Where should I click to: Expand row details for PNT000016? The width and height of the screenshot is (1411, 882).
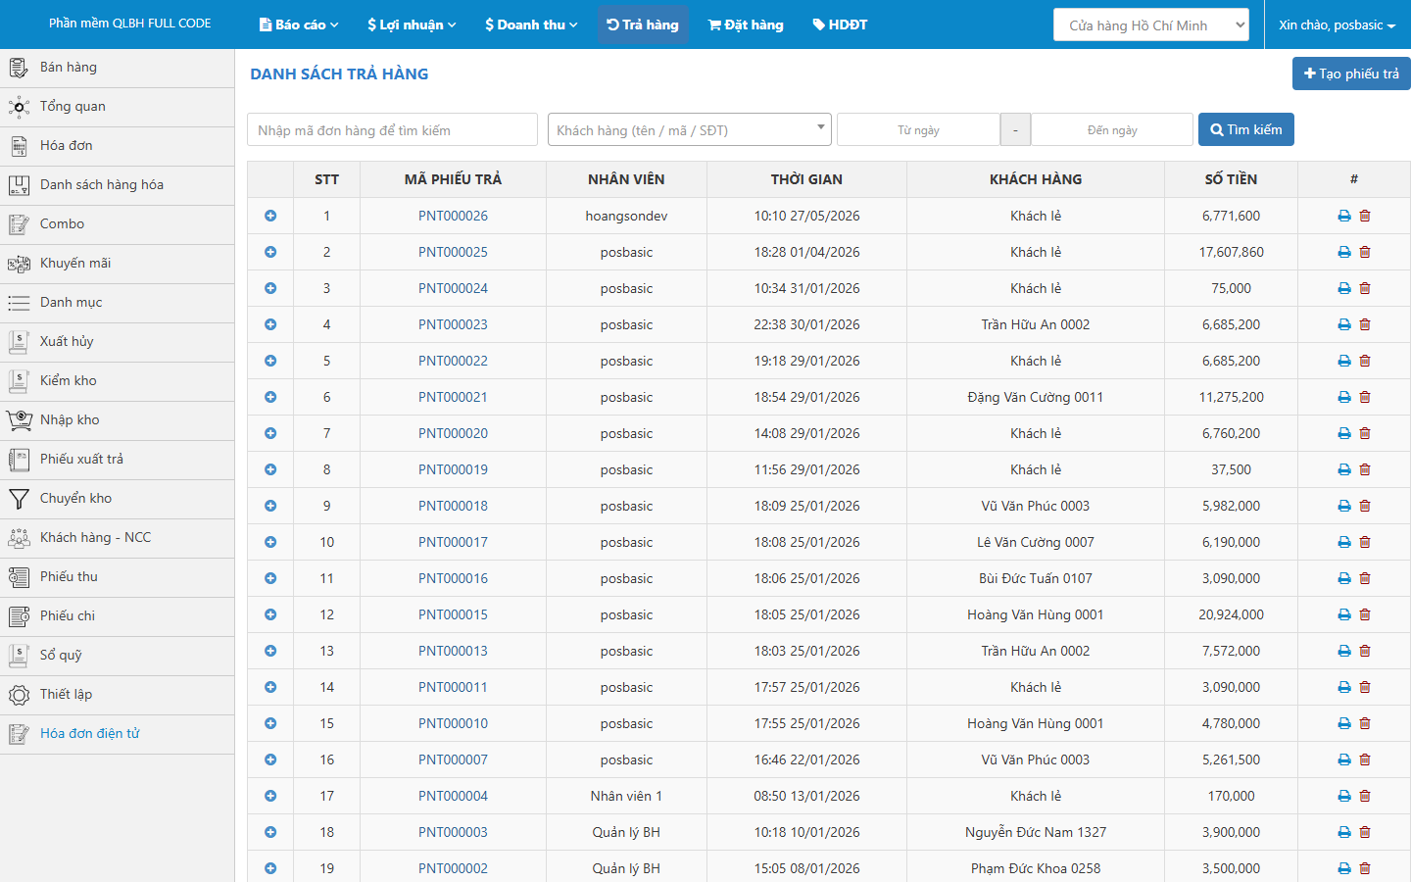click(x=270, y=578)
